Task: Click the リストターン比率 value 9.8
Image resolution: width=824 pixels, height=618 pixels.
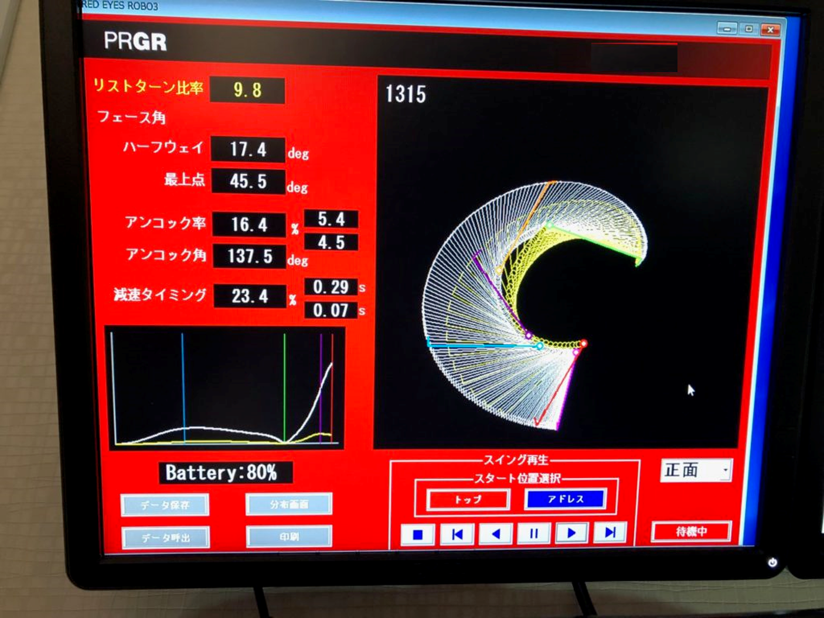Action: click(247, 90)
